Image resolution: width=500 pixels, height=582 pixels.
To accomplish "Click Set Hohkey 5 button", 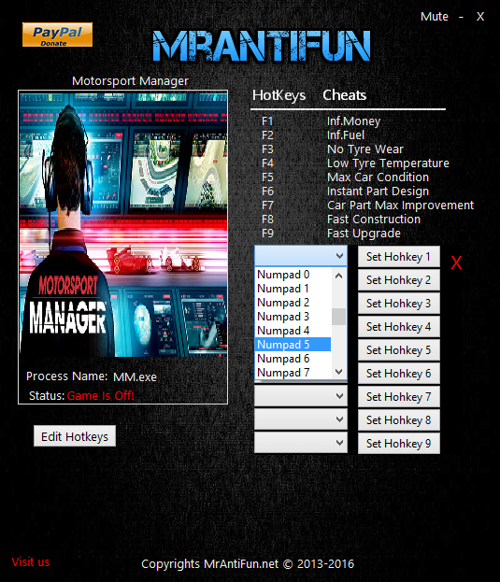I will (x=399, y=350).
